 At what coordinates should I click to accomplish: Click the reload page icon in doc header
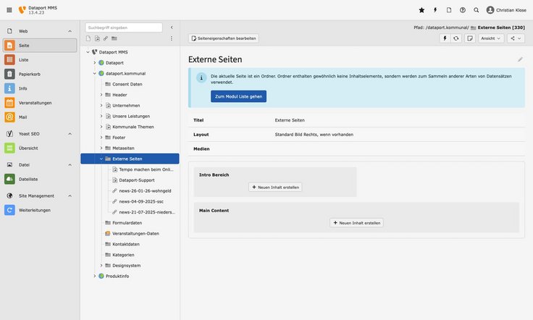click(456, 38)
